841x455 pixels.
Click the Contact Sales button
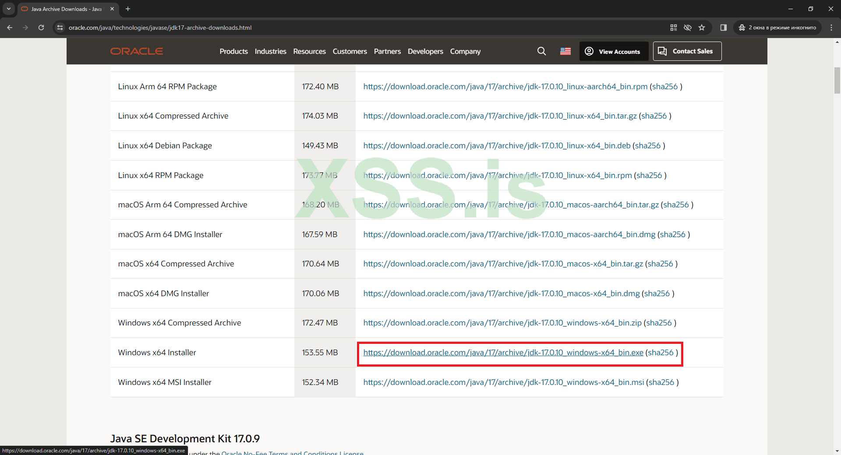click(x=687, y=51)
